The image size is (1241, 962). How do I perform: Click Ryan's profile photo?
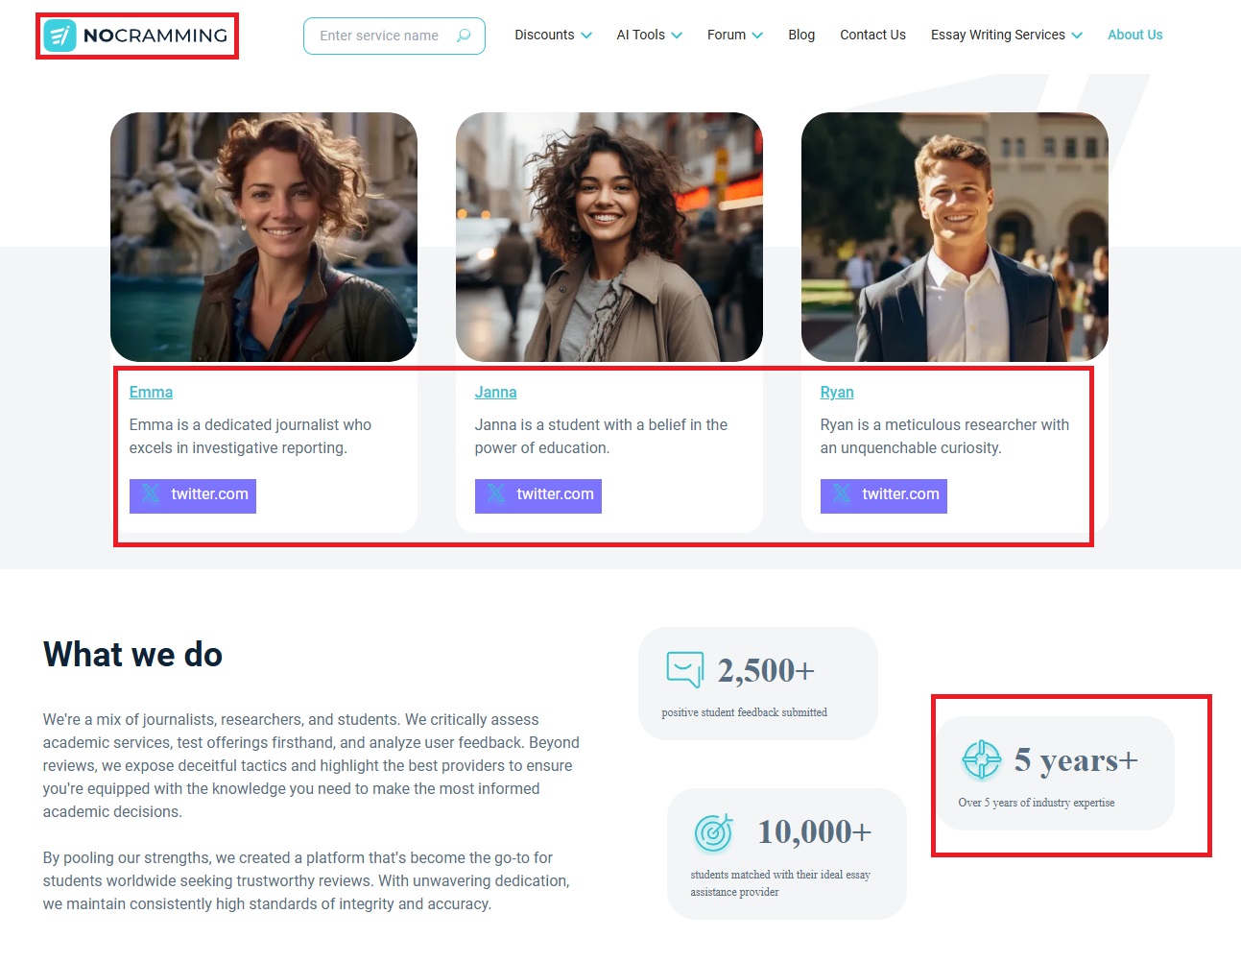954,237
